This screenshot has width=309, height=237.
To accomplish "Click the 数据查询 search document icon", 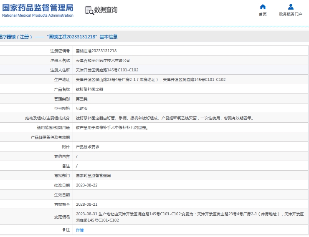I will (89, 10).
